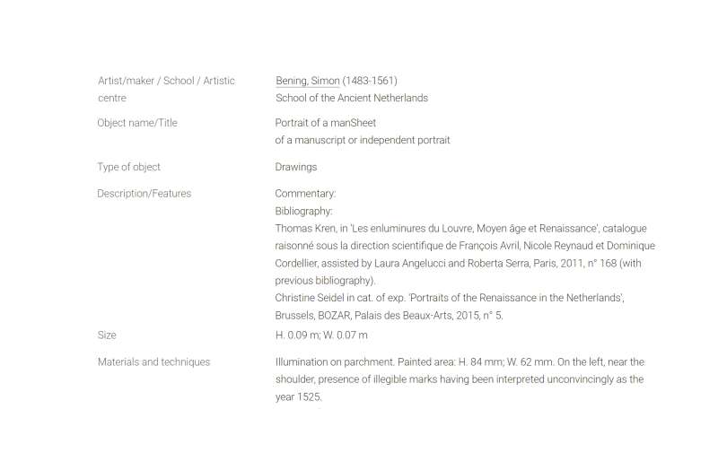Click the "Materials and techniques" label
This screenshot has height=453, width=718.
click(153, 362)
